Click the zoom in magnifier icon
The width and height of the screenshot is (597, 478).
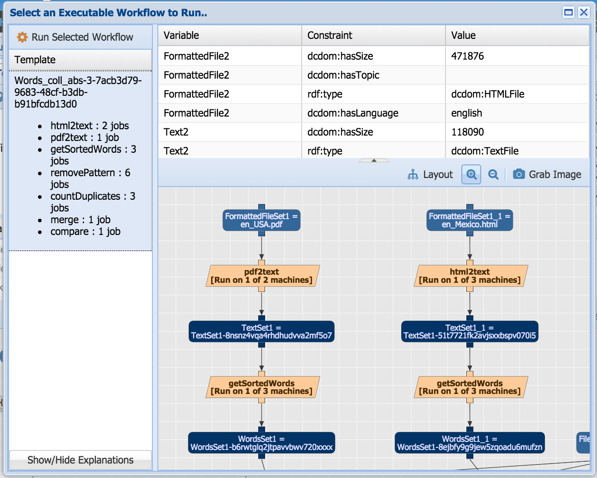pos(471,174)
